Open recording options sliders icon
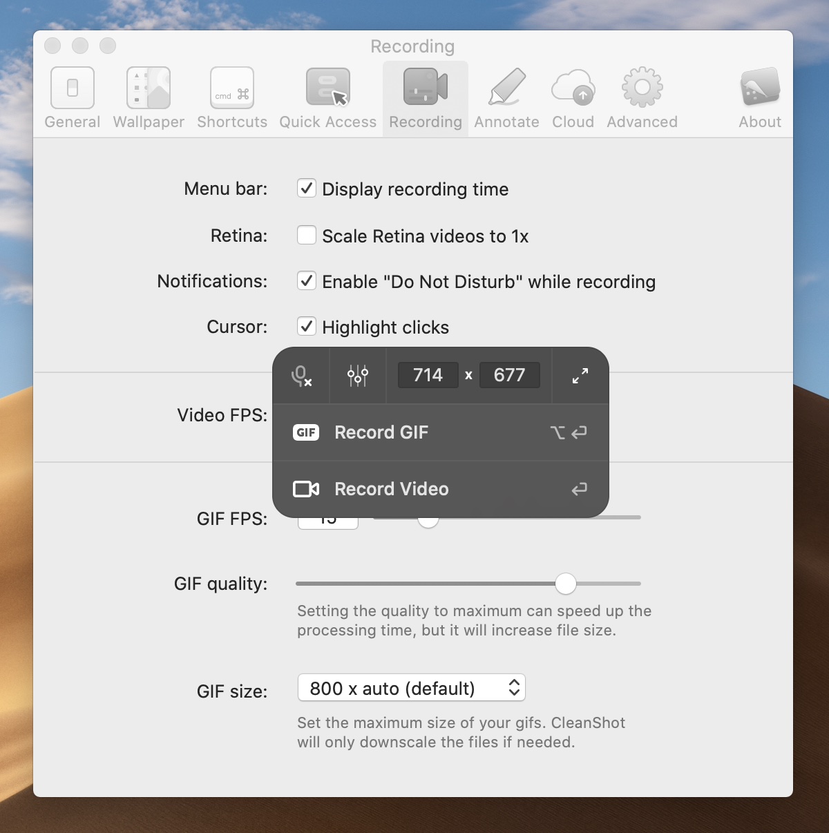The height and width of the screenshot is (833, 829). coord(358,376)
